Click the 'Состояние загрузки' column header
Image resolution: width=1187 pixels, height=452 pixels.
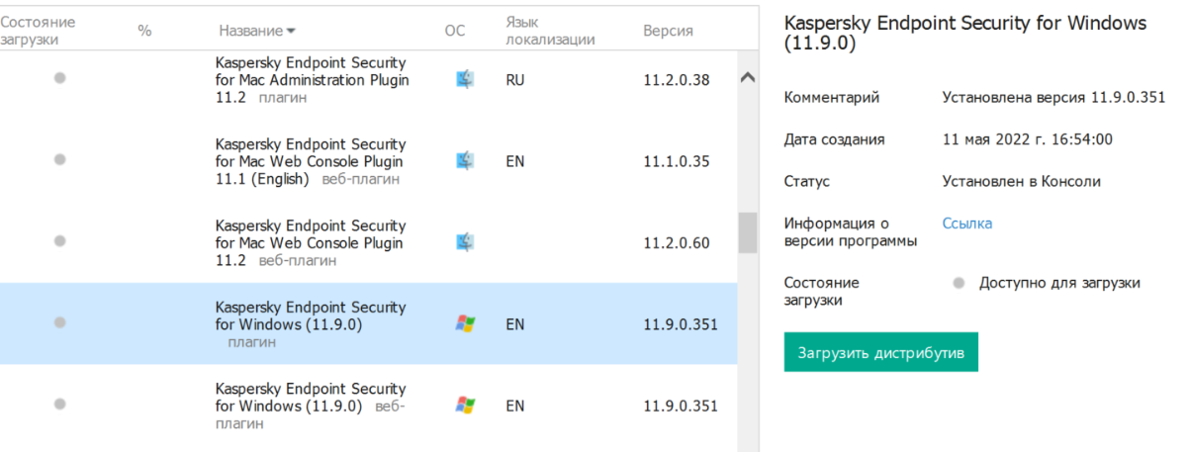pos(38,31)
